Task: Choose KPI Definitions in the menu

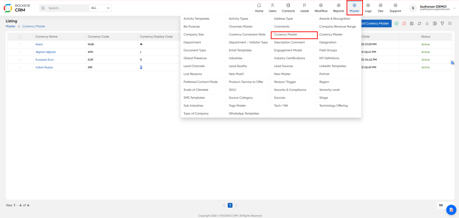Action: pyautogui.click(x=329, y=58)
